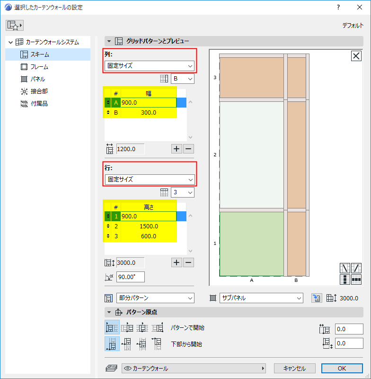This screenshot has width=371, height=379.
Task: Select pale panel A2 in preview
Action: pyautogui.click(x=252, y=155)
